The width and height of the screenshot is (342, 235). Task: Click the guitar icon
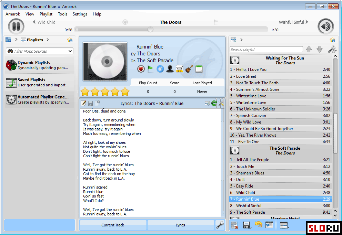189,69
